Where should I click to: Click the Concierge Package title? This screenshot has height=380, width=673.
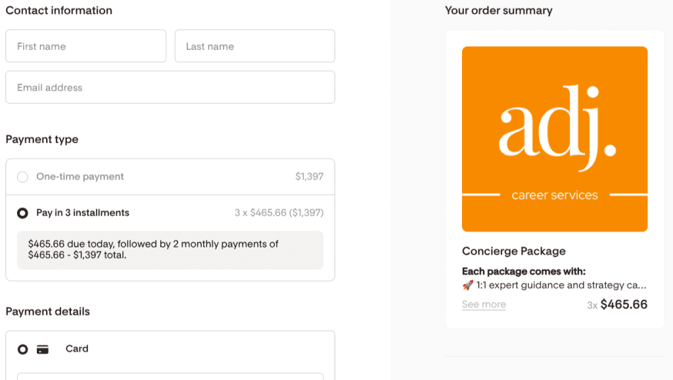point(513,251)
